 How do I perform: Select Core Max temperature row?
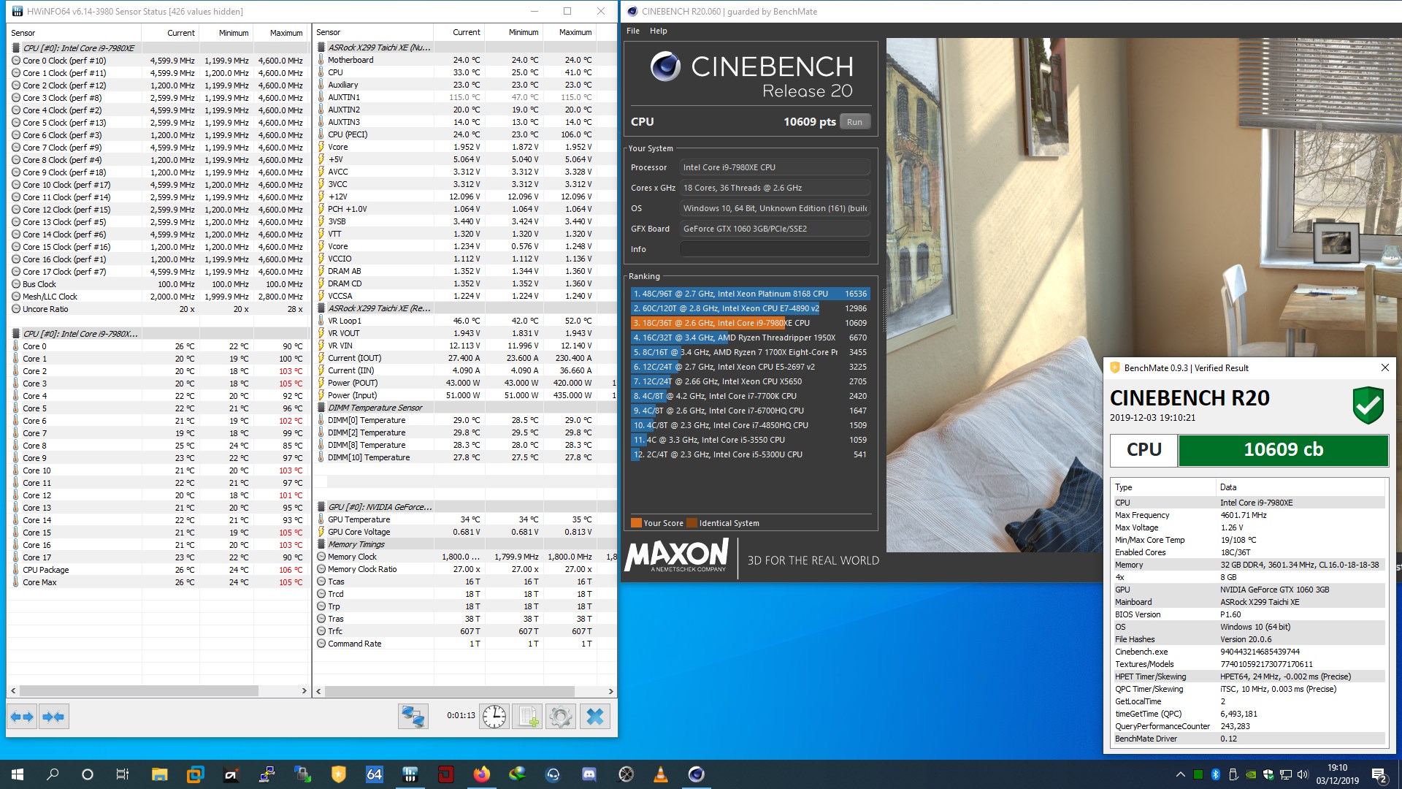click(x=158, y=582)
